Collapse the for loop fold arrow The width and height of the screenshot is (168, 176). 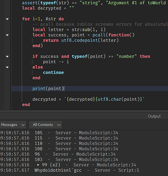click(x=7, y=19)
